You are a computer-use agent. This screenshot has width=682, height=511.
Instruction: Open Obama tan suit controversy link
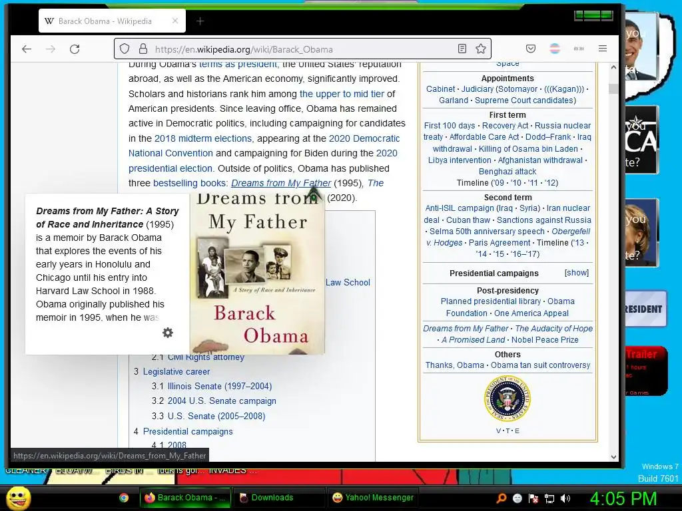point(540,365)
